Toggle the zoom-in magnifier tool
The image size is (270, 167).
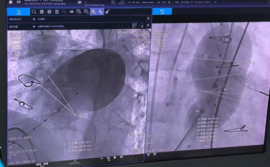[x=93, y=12]
